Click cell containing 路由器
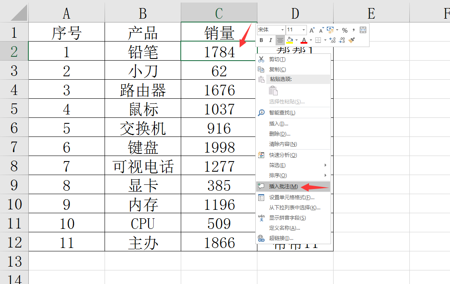 [x=143, y=89]
